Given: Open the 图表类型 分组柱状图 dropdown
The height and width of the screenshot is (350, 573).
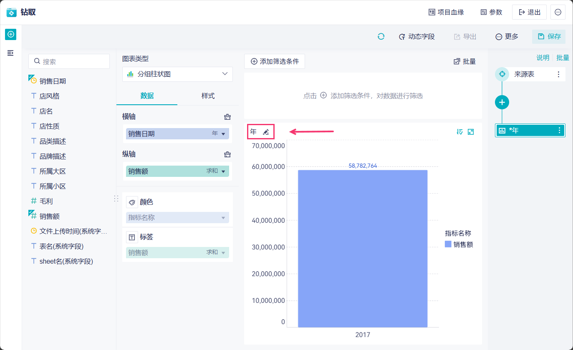Looking at the screenshot, I should (x=177, y=74).
